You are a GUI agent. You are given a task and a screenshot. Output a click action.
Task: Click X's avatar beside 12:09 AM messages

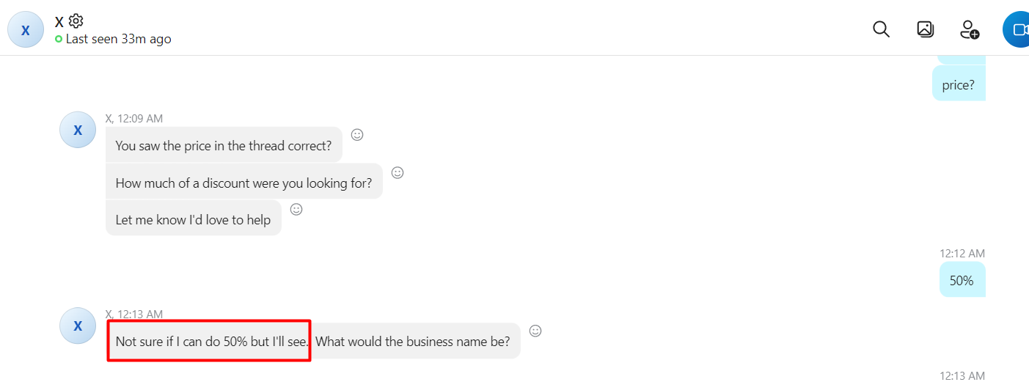(78, 130)
